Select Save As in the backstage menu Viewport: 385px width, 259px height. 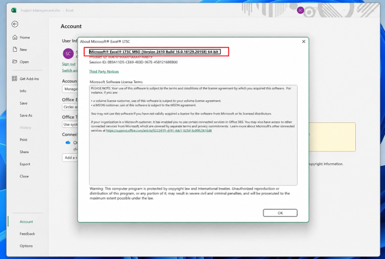pyautogui.click(x=26, y=115)
